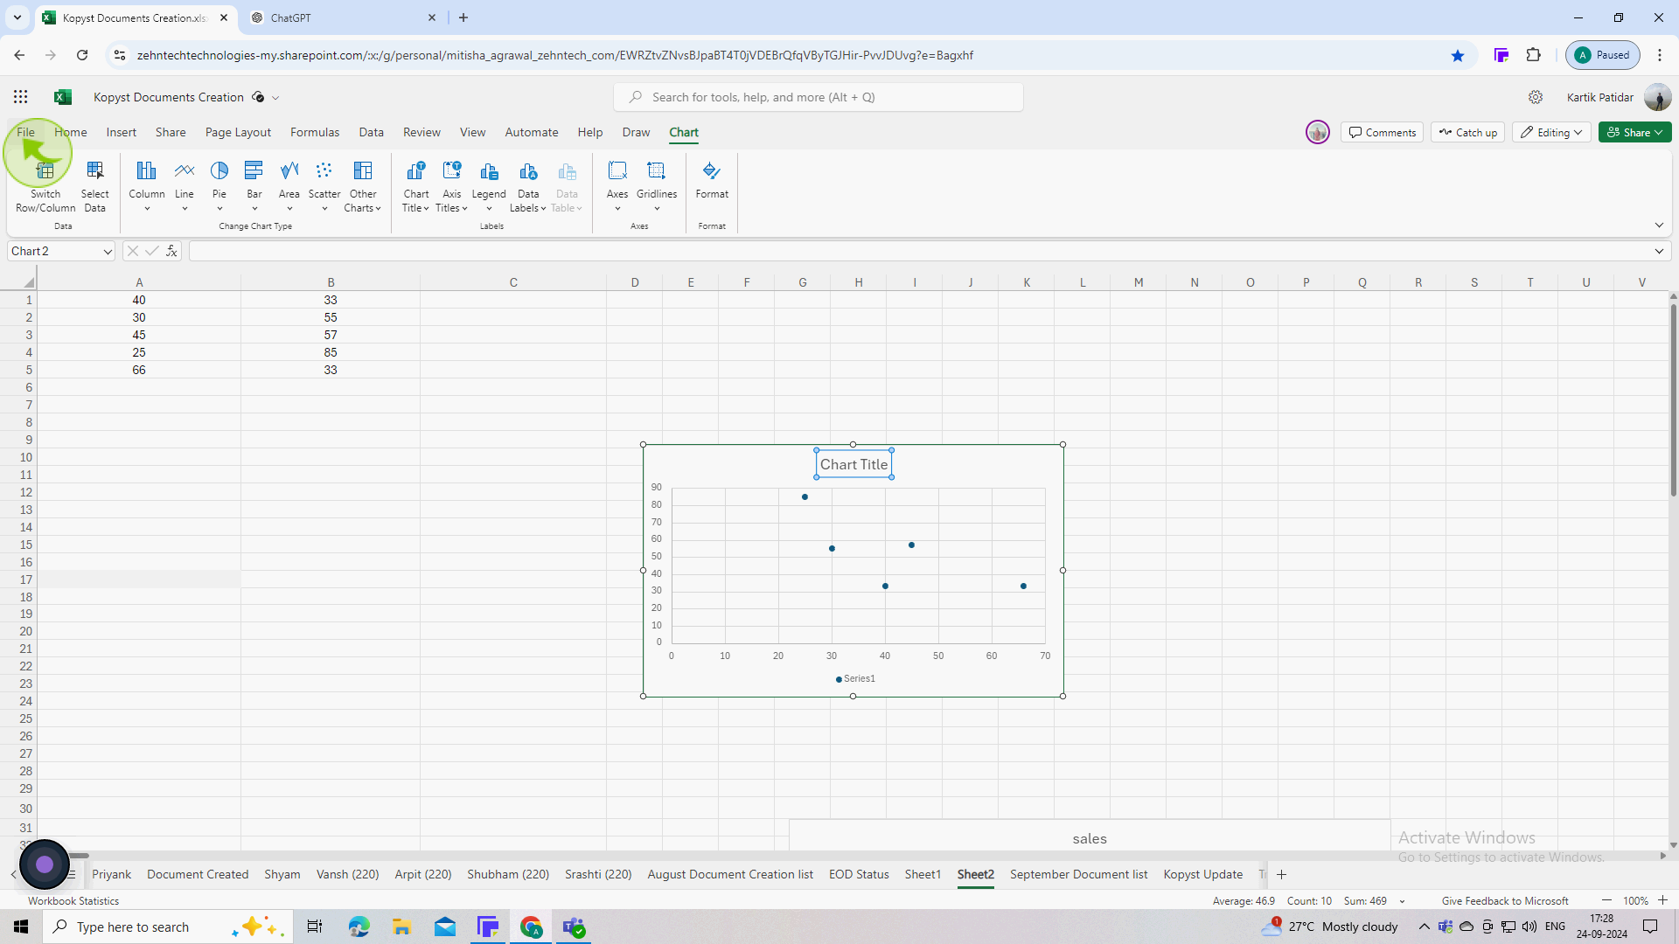Select column B header
The image size is (1679, 944).
[331, 282]
